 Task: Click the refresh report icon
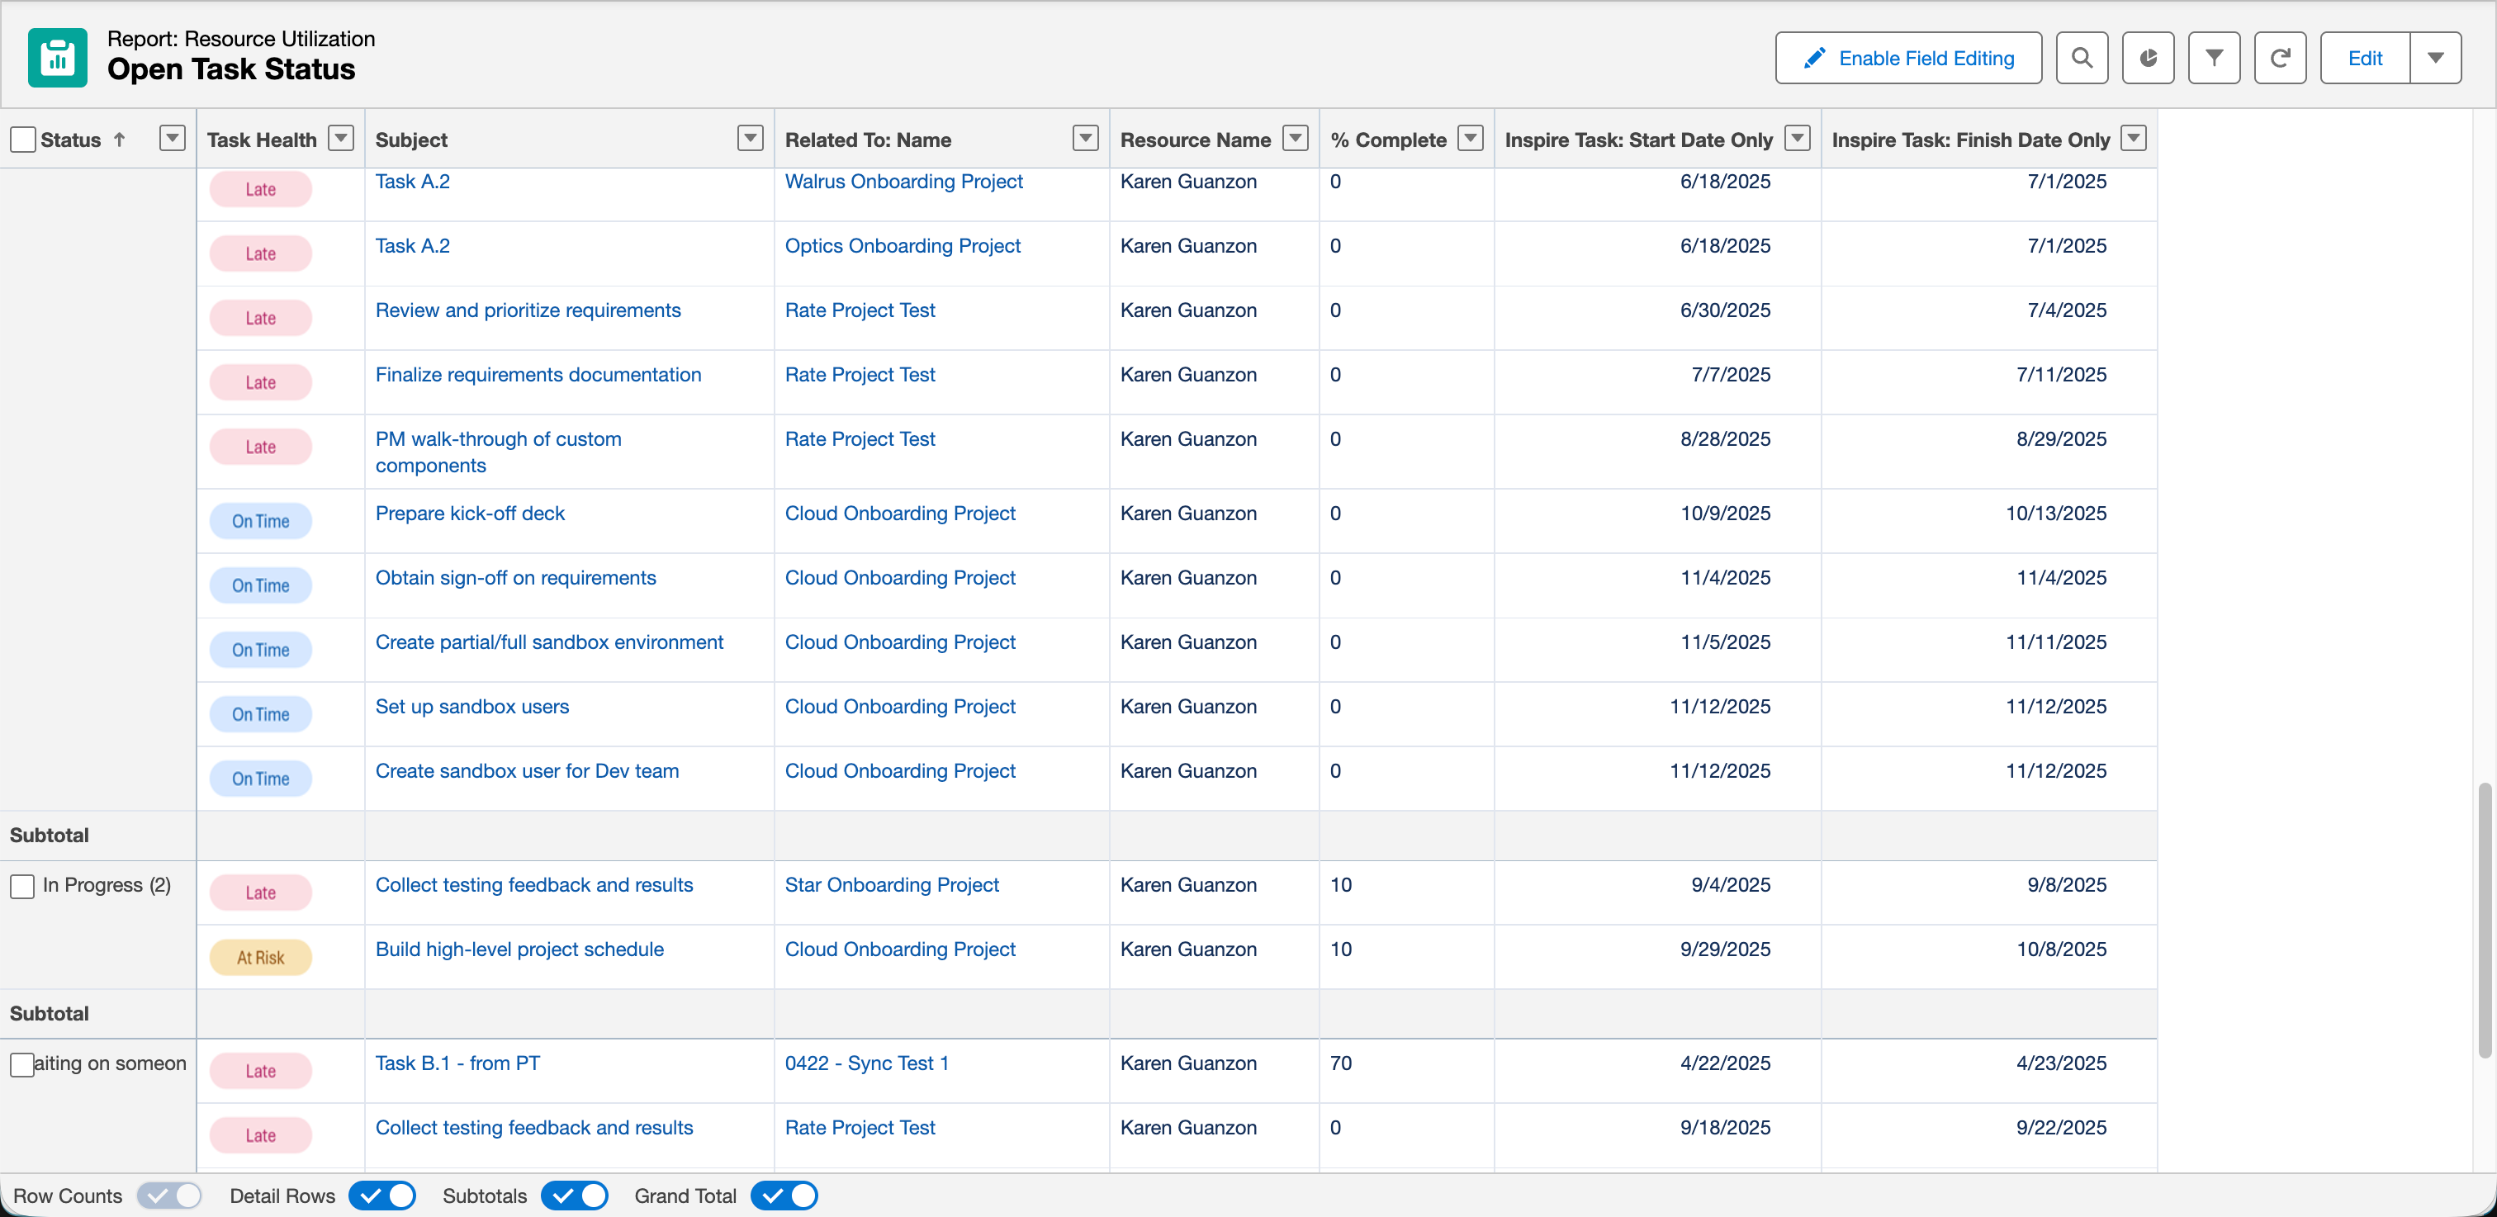[x=2279, y=58]
